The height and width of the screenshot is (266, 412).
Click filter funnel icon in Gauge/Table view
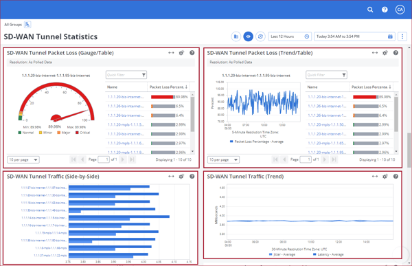click(144, 75)
